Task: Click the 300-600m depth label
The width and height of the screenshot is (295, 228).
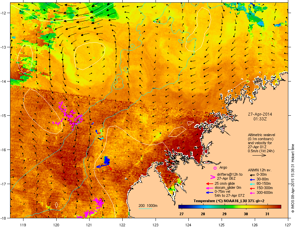Action: (264, 193)
